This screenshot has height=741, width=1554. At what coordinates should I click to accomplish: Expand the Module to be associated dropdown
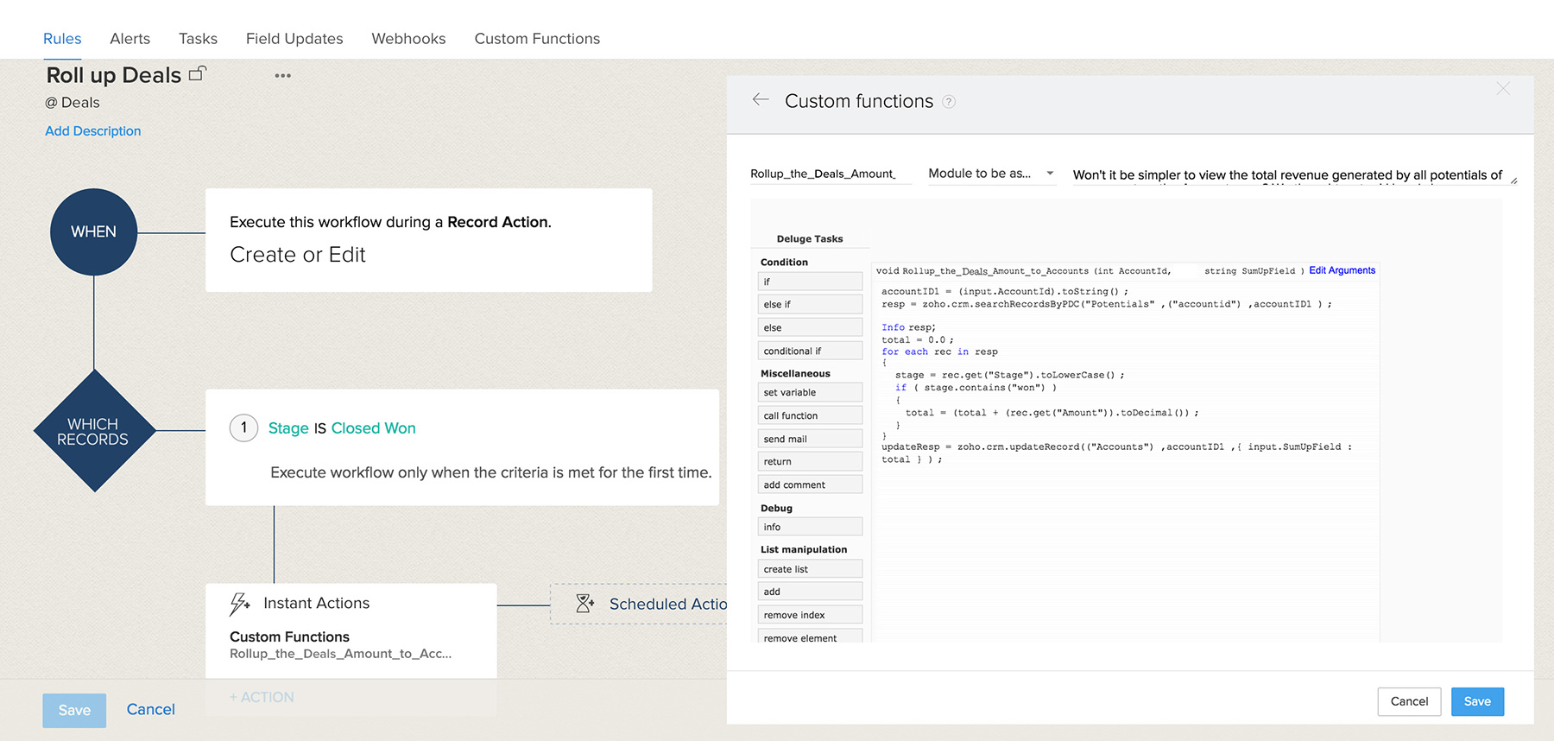(x=1050, y=174)
